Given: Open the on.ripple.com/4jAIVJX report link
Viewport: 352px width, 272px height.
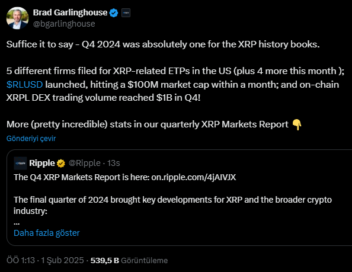Looking at the screenshot, I should (x=194, y=177).
